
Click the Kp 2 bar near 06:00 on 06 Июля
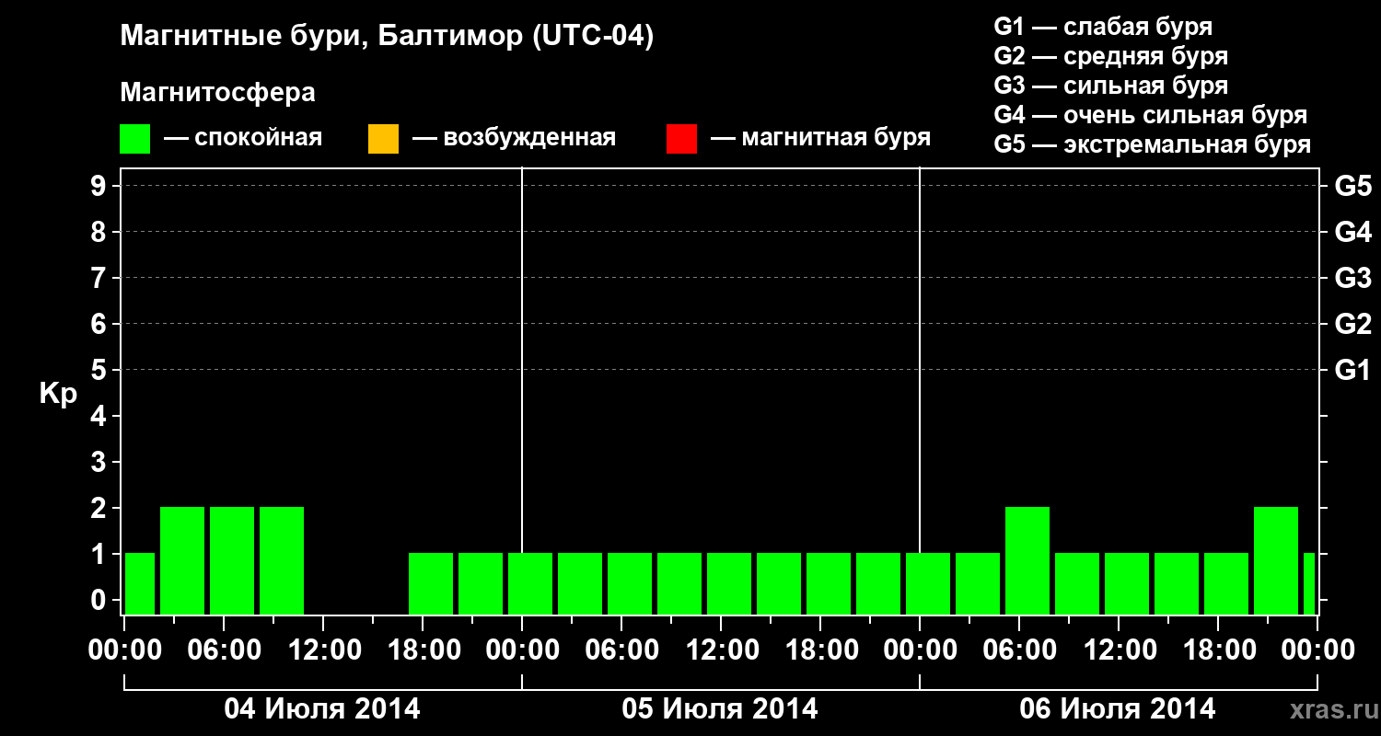(x=1027, y=560)
